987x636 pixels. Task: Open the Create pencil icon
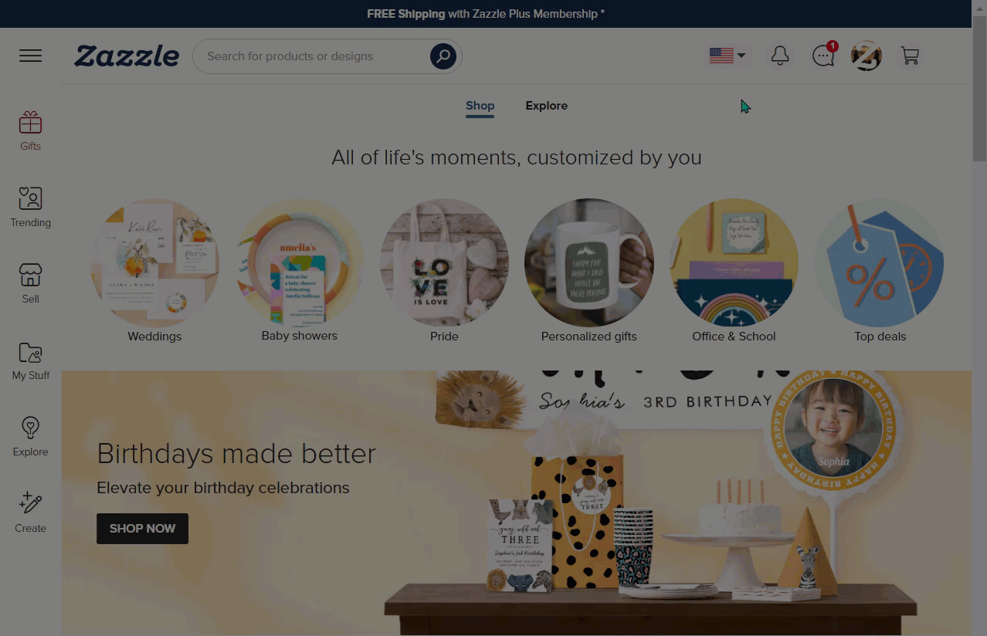point(31,503)
